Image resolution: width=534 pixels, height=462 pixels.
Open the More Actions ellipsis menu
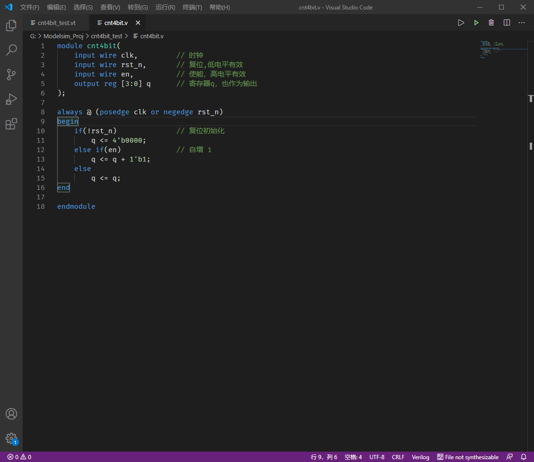coord(522,23)
